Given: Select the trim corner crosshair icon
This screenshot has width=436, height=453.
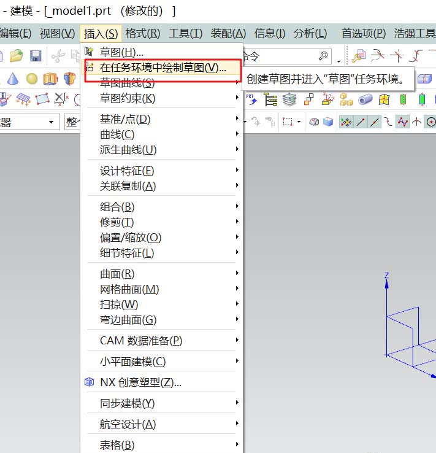Looking at the screenshot, I should pos(397,55).
